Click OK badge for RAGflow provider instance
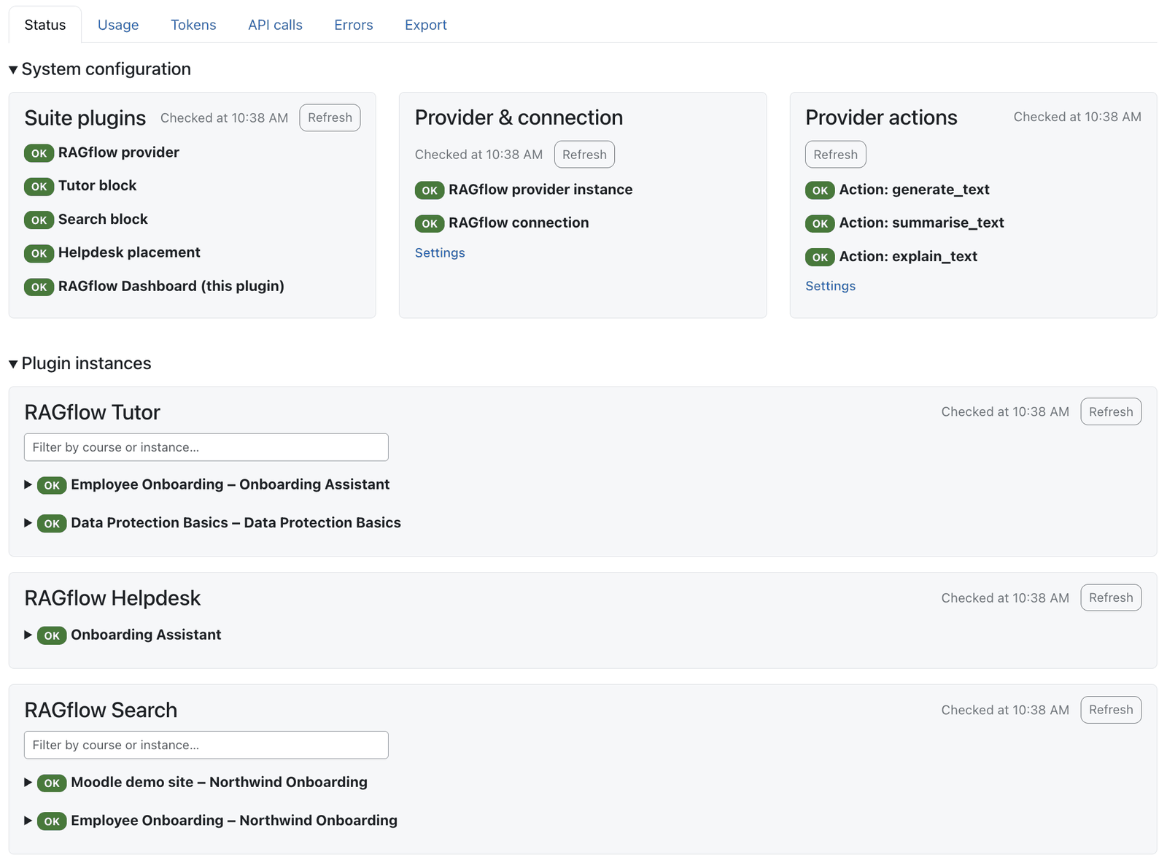The image size is (1167, 863). coord(430,190)
